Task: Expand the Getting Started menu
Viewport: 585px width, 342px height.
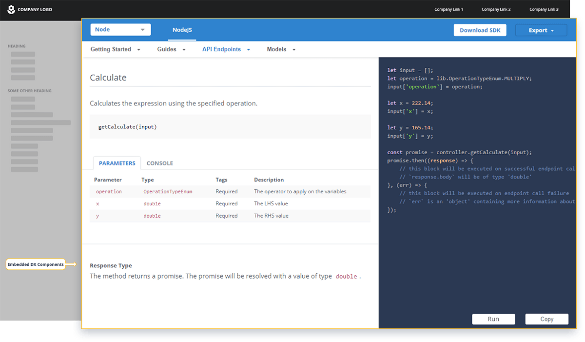Action: pos(116,49)
